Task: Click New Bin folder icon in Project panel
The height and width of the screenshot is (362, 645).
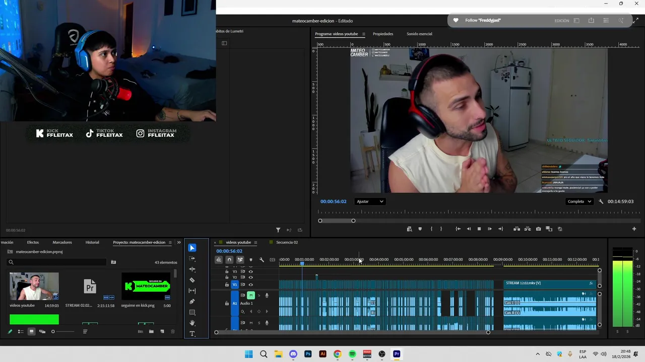Action: [151, 331]
